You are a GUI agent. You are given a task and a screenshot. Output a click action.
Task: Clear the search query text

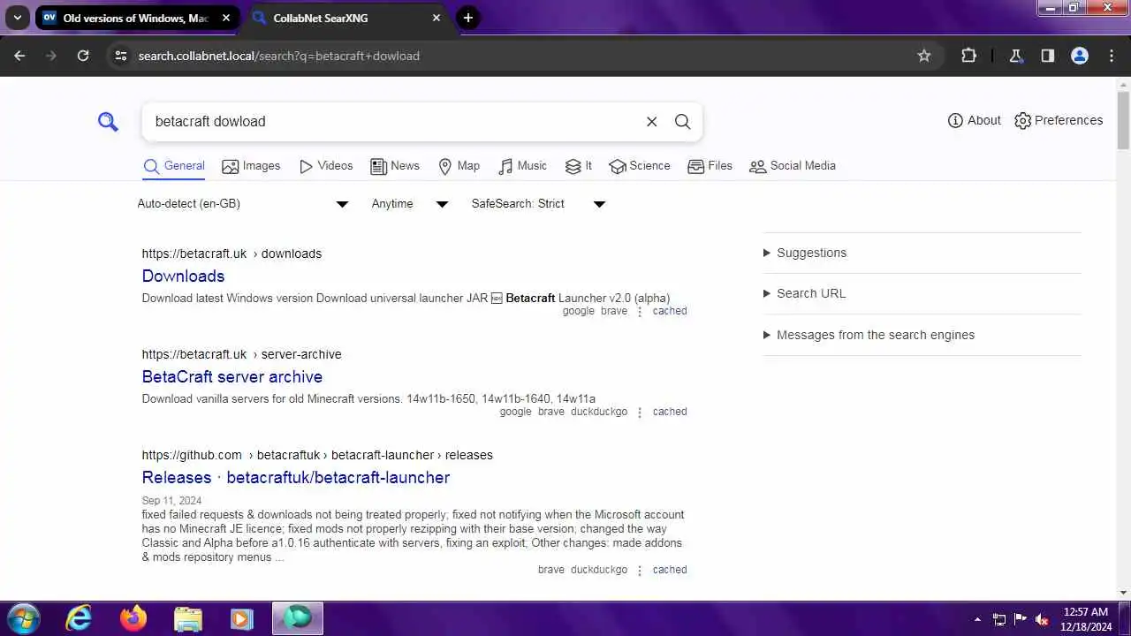pyautogui.click(x=652, y=122)
